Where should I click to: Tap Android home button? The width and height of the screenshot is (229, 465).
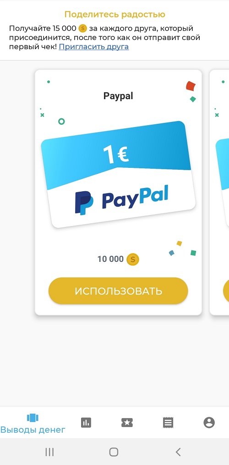[x=114, y=452]
